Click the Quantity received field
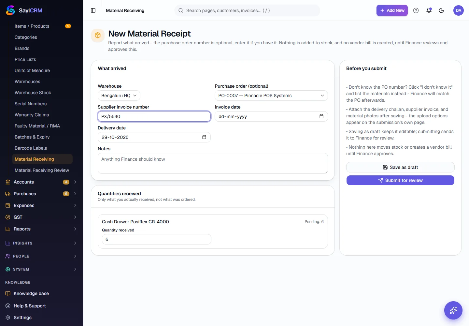The width and height of the screenshot is (469, 326). click(x=156, y=239)
